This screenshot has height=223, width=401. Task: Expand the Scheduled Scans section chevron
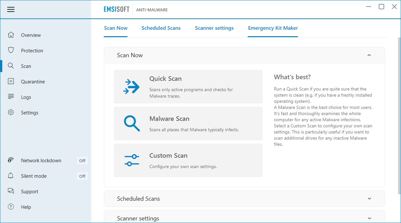[x=369, y=199]
